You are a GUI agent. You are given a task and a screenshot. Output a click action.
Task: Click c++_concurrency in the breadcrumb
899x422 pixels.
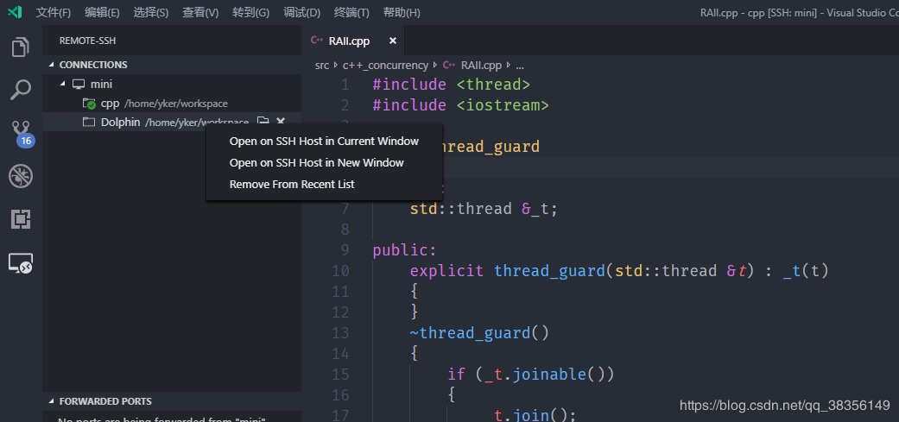[385, 66]
